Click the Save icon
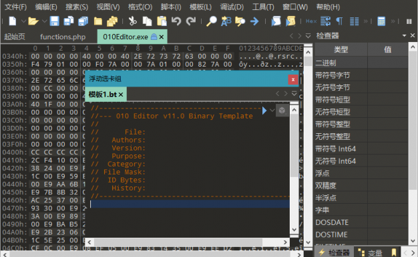Viewport: 418px width, 257px height. click(x=54, y=21)
